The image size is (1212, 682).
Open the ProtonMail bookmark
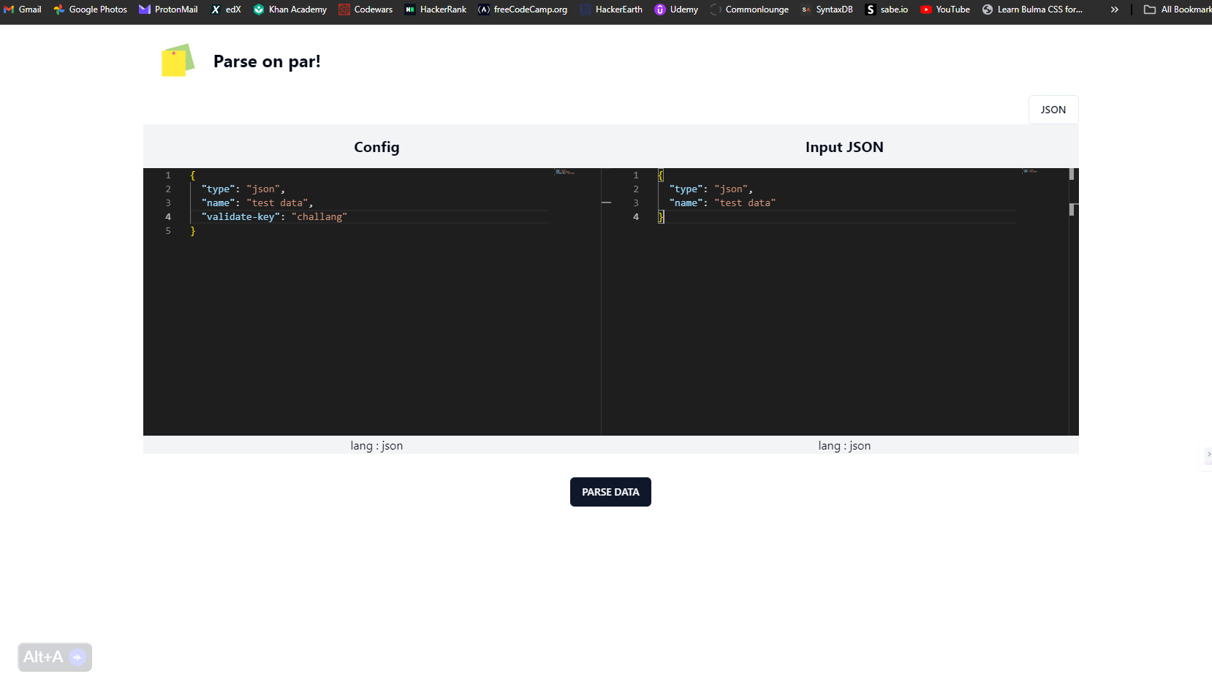pos(168,10)
